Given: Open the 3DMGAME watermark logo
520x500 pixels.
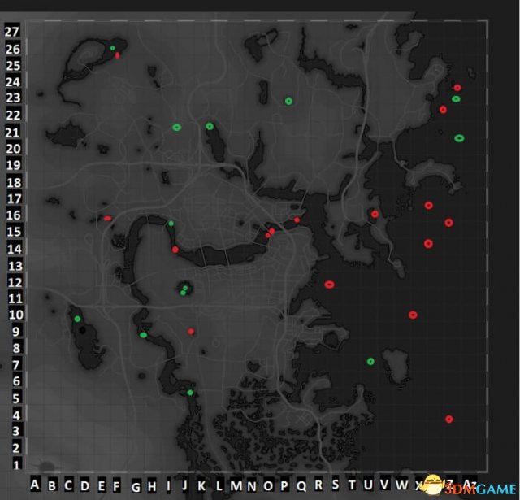Looking at the screenshot, I should 470,486.
